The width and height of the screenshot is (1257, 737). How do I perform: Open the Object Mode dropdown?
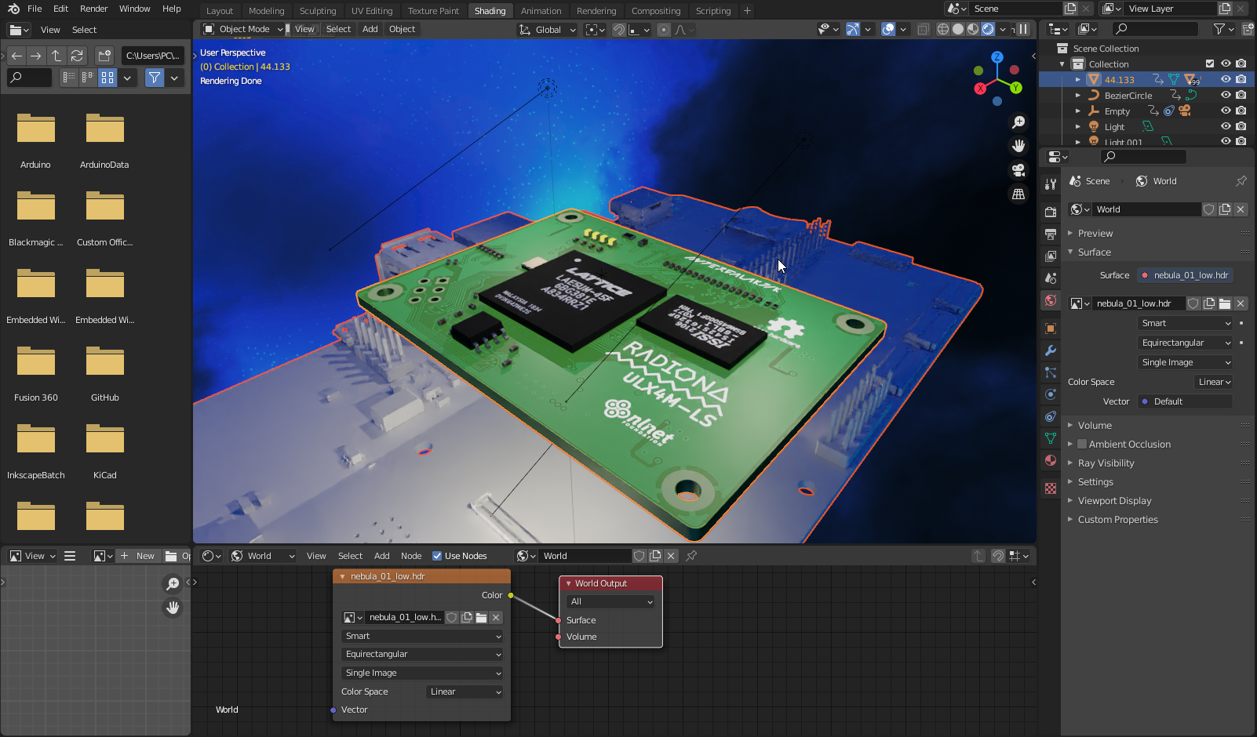click(x=243, y=29)
